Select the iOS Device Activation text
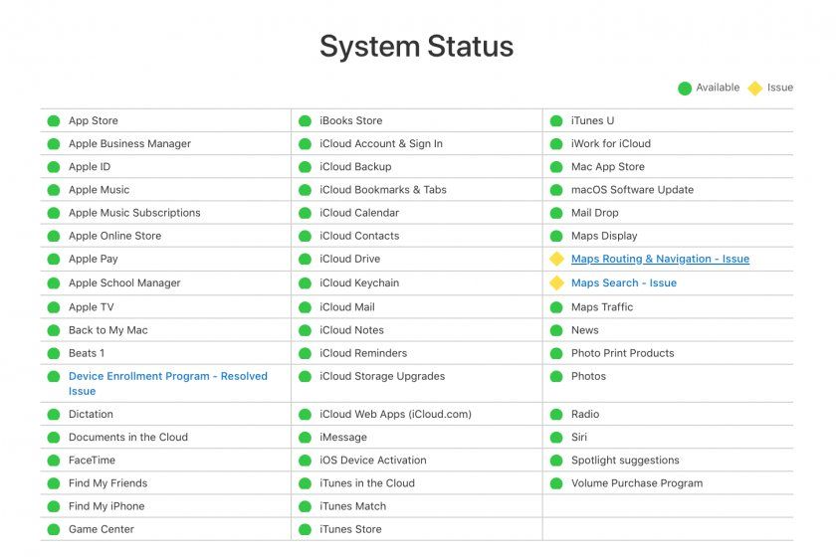The image size is (836, 557). (373, 460)
